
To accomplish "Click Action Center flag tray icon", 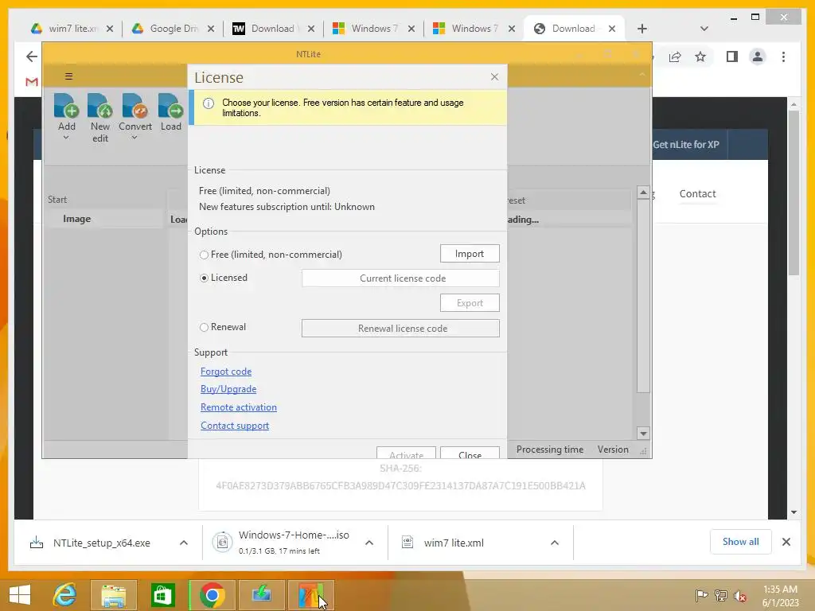I will click(700, 595).
